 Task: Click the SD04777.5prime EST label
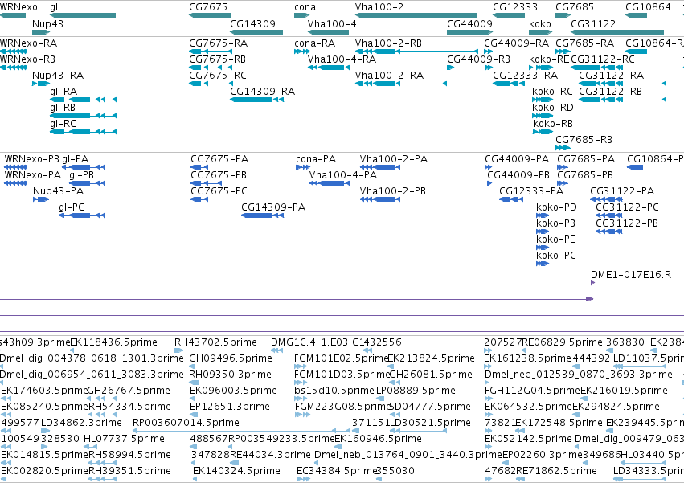430,407
